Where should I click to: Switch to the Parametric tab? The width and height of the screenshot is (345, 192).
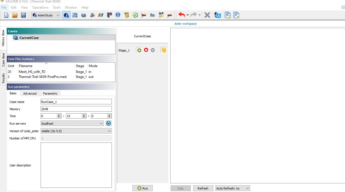(50, 93)
